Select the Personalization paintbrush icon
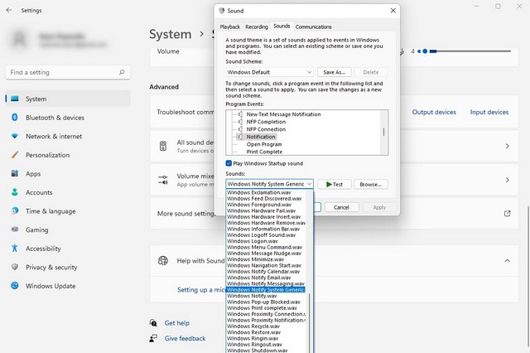The image size is (530, 353). click(x=15, y=155)
